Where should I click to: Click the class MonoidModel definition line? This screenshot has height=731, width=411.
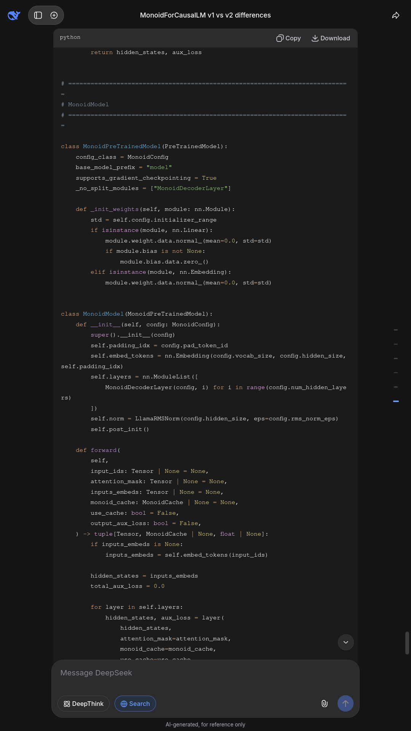point(137,314)
